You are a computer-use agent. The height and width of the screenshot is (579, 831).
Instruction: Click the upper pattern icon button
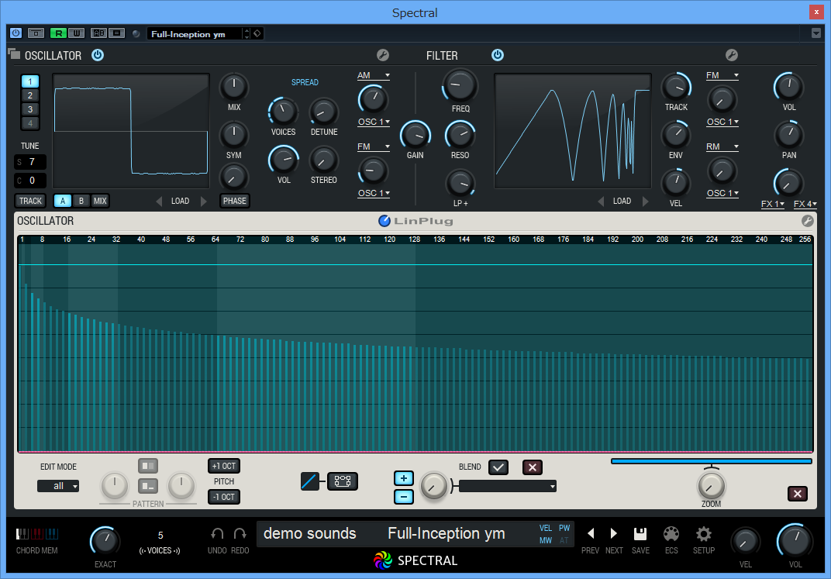148,466
